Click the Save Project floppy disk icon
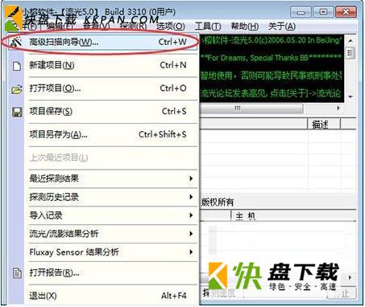Image resolution: width=365 pixels, height=307 pixels. [17, 112]
